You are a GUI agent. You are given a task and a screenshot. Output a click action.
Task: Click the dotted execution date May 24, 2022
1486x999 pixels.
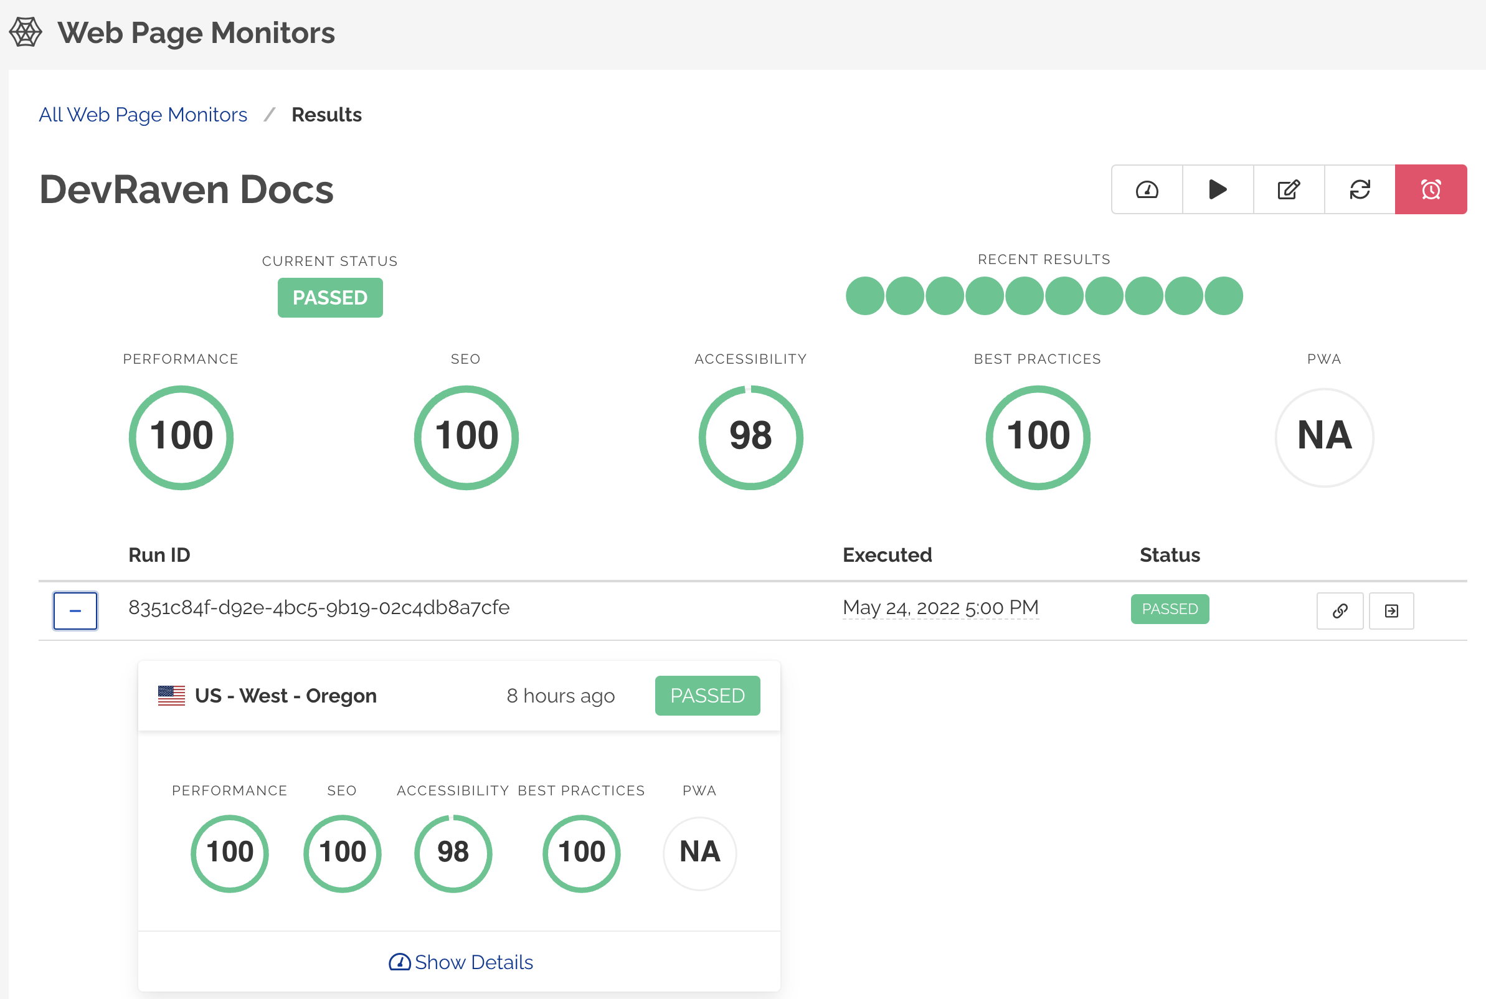coord(941,607)
